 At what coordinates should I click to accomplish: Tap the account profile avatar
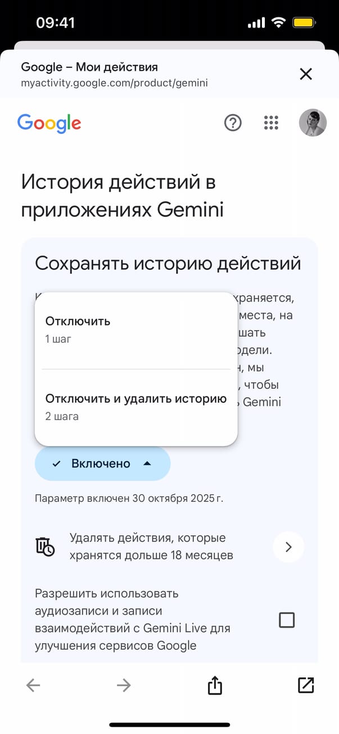[x=313, y=123]
